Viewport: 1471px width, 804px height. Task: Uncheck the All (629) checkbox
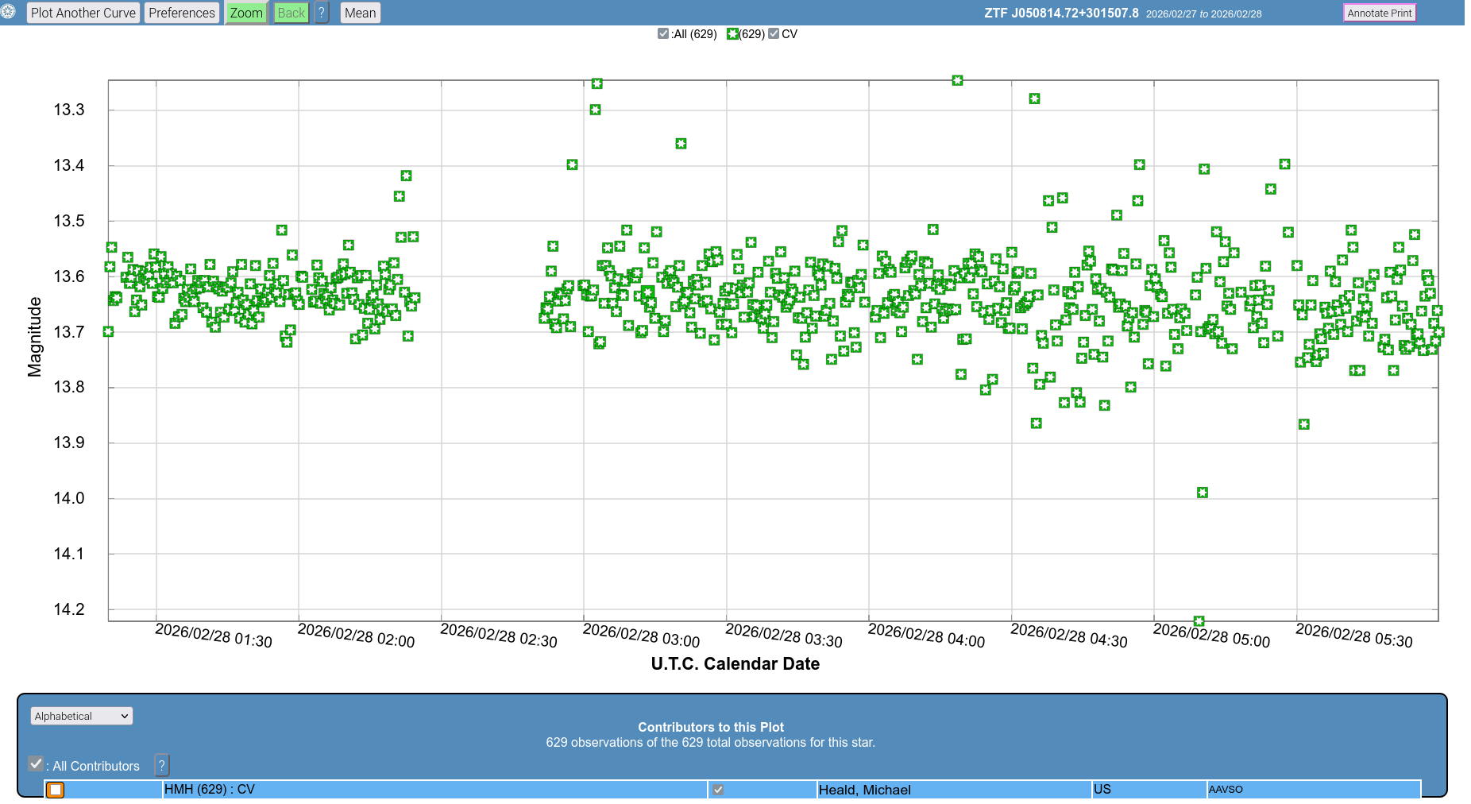click(663, 34)
